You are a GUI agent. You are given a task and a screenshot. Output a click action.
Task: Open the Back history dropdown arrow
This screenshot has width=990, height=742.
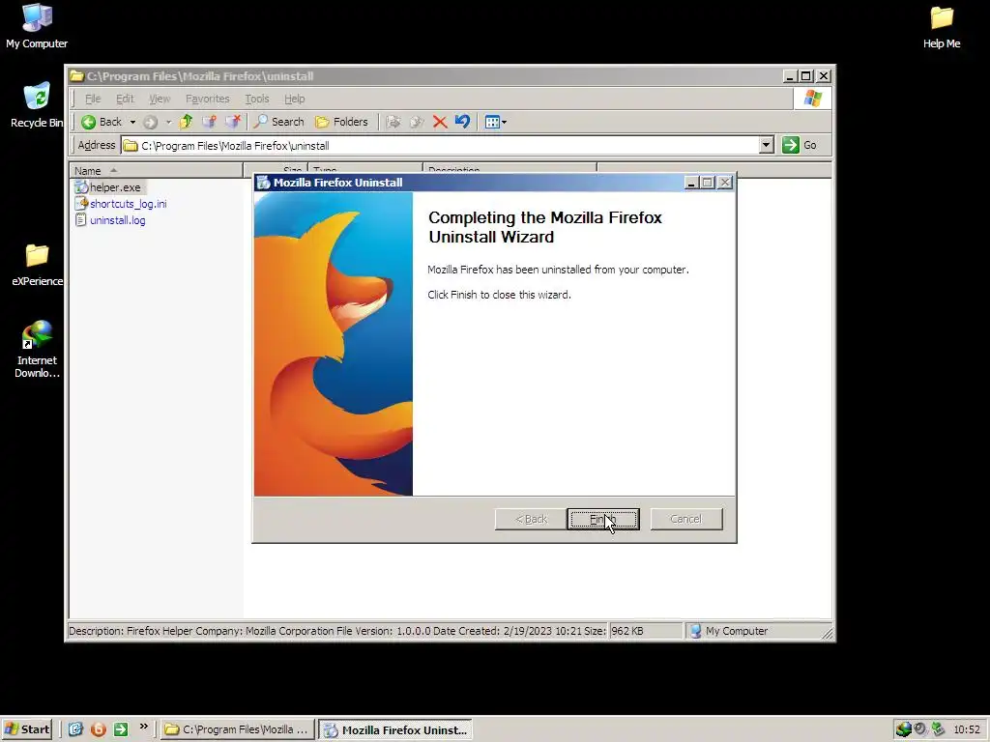[x=132, y=122]
